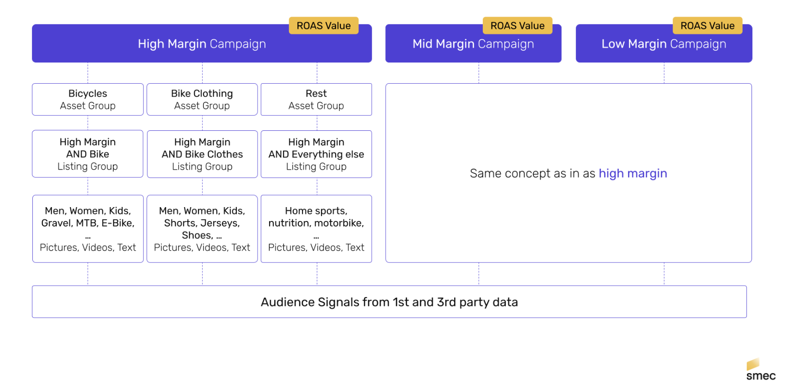Select the Rest Asset Group box

tap(316, 99)
